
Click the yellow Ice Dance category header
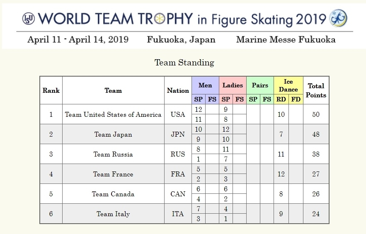click(x=288, y=86)
